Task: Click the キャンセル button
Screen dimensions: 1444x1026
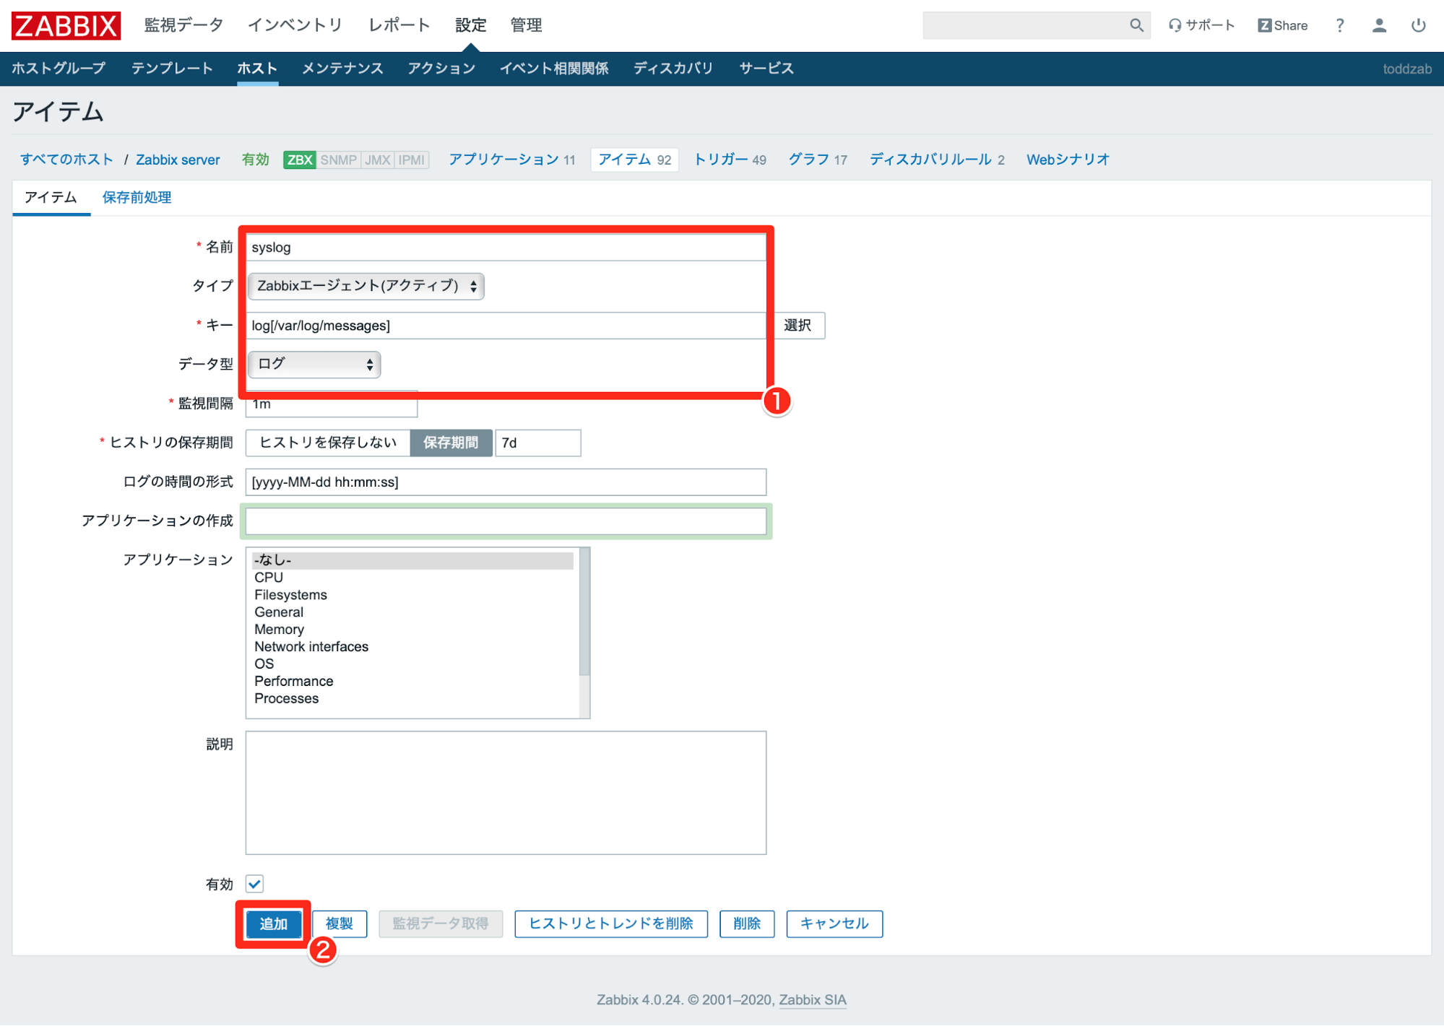Action: 834,923
